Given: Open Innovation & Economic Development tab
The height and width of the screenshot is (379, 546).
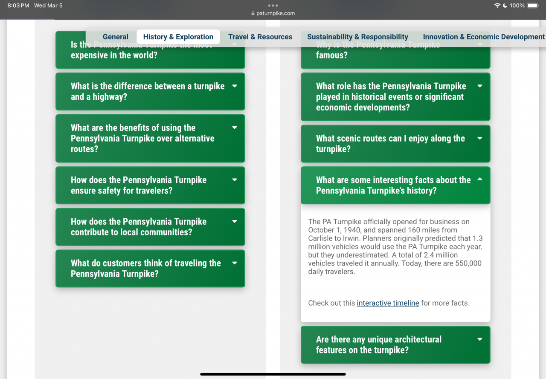Looking at the screenshot, I should pyautogui.click(x=484, y=37).
